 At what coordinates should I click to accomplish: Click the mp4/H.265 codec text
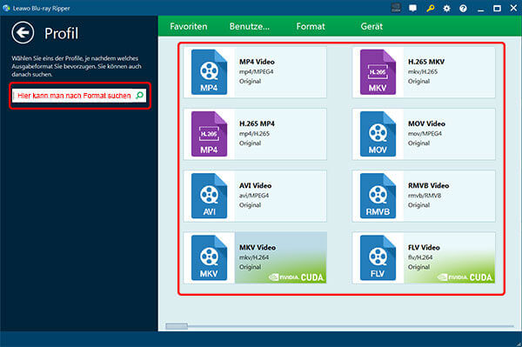(254, 133)
